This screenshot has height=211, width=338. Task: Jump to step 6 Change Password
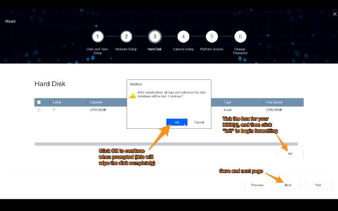pos(240,37)
